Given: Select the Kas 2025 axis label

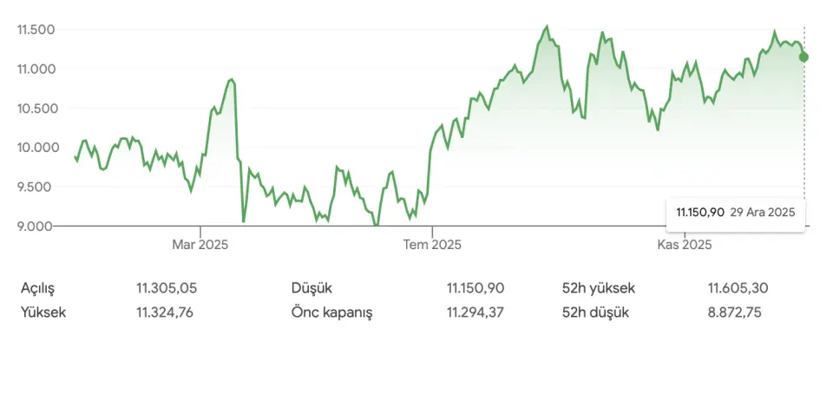Looking at the screenshot, I should click(684, 246).
